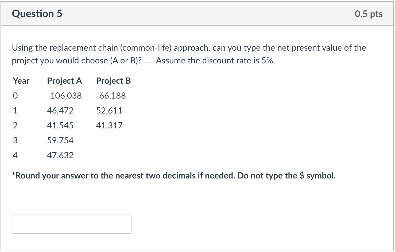Click the gray question header bar
This screenshot has width=395, height=252.
coord(197,13)
